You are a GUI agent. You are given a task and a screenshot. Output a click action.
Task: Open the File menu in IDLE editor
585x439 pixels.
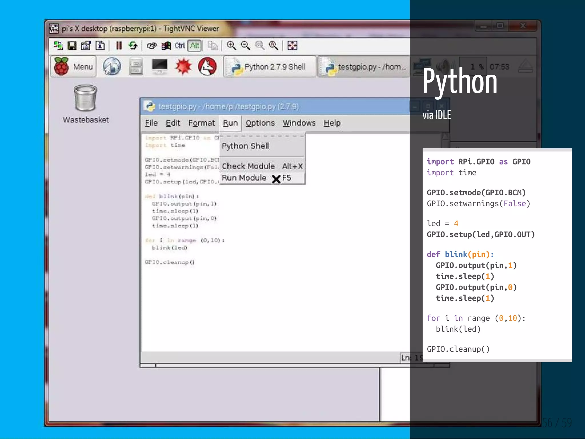[x=151, y=123]
